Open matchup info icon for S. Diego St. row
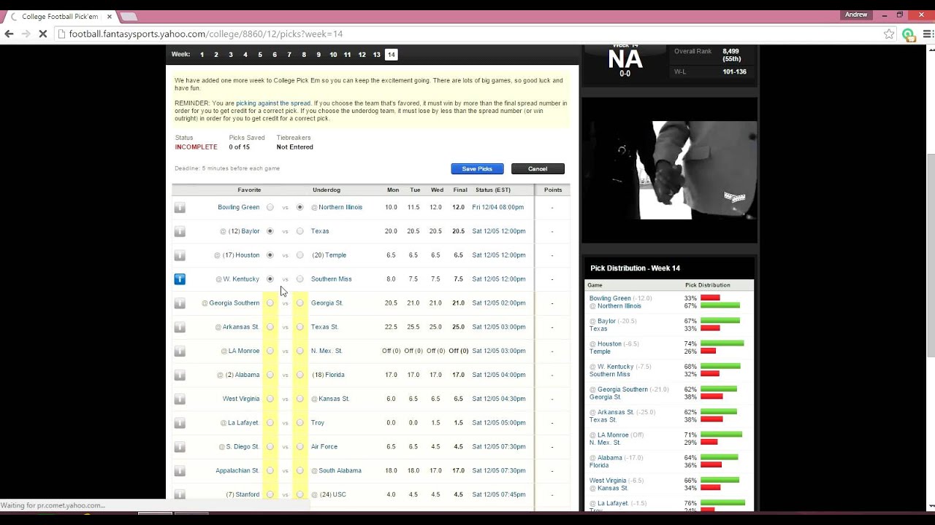This screenshot has height=525, width=935. [180, 446]
